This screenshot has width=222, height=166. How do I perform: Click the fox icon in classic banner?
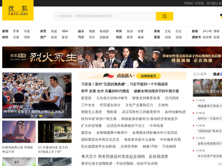[109, 76]
